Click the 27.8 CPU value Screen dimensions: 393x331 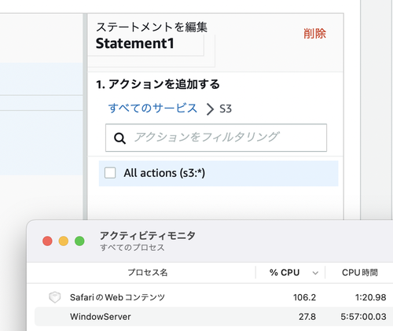[x=307, y=317]
